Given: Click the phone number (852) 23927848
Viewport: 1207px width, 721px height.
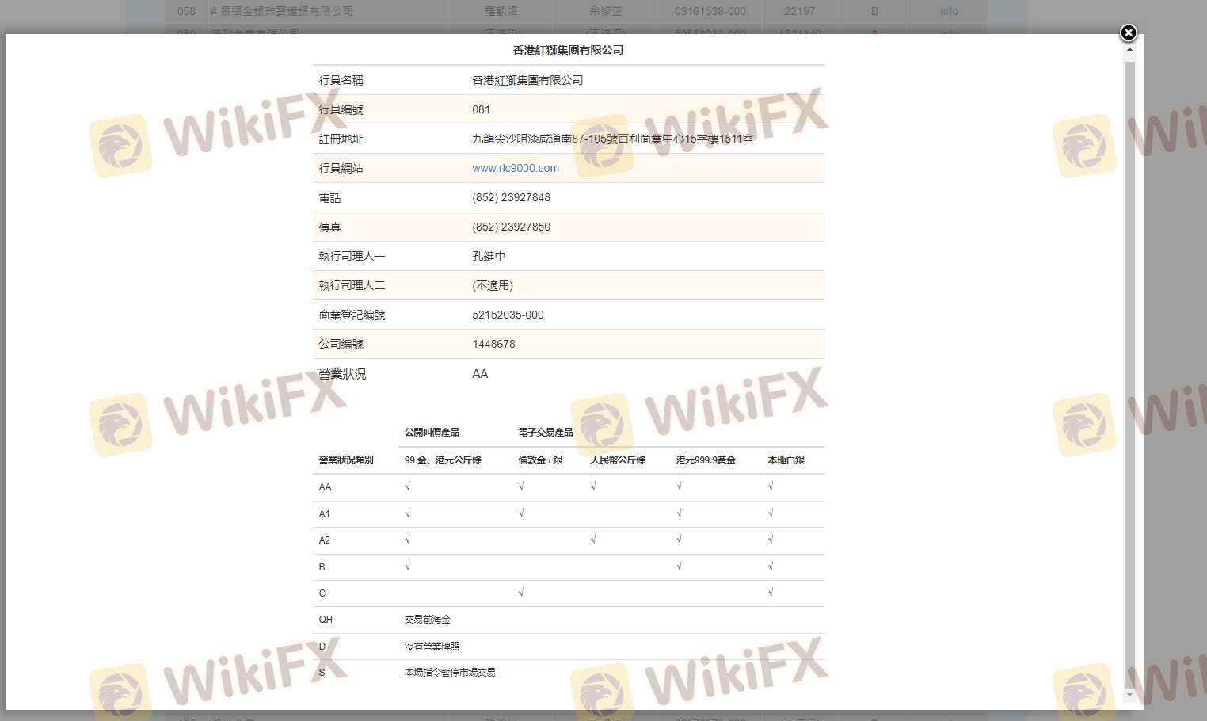Looking at the screenshot, I should click(511, 197).
